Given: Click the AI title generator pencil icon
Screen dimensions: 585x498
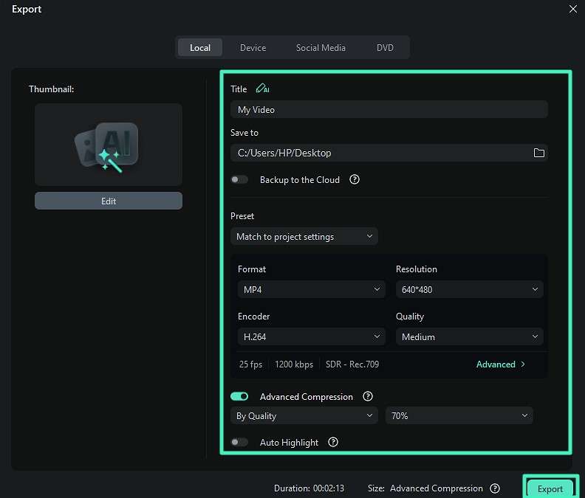Looking at the screenshot, I should tap(262, 89).
